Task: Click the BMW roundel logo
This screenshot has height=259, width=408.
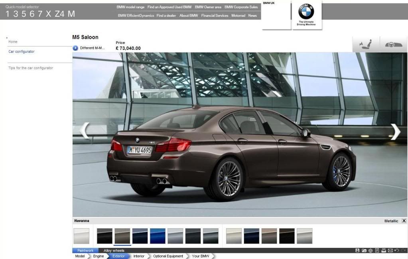Action: [x=306, y=12]
